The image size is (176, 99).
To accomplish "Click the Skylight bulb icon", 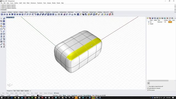I will 148,24.
